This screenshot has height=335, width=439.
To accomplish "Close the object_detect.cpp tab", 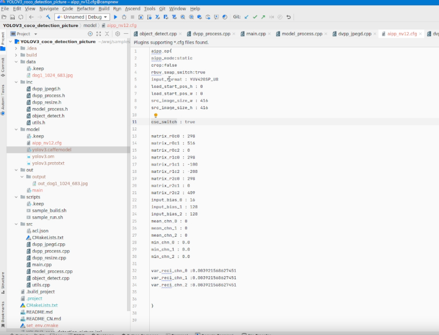I will tap(180, 34).
